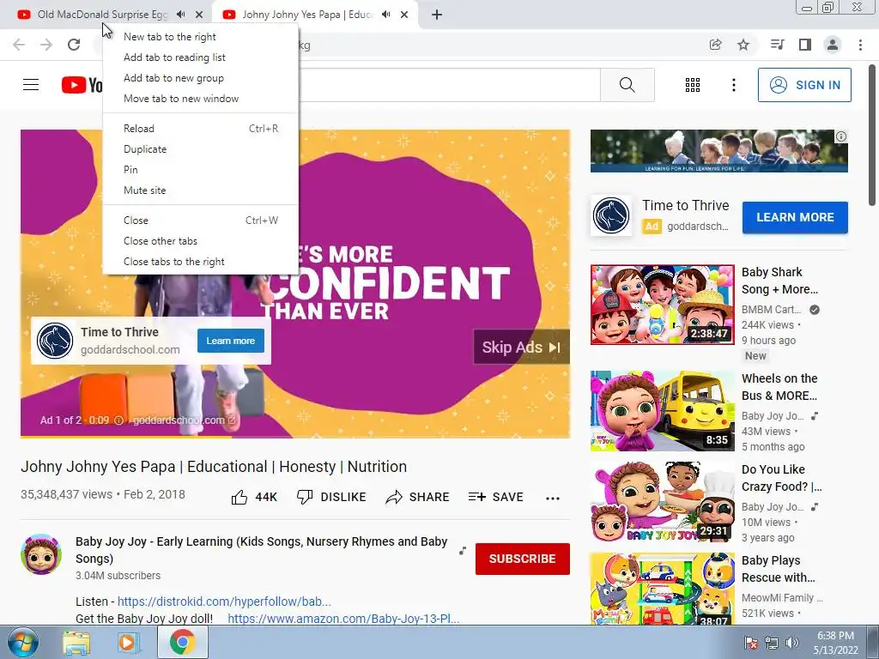This screenshot has width=879, height=659.
Task: Click the taskbar volume speaker icon
Action: click(791, 643)
